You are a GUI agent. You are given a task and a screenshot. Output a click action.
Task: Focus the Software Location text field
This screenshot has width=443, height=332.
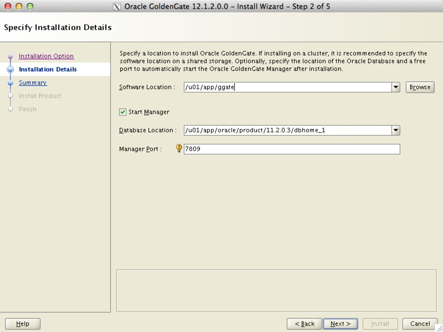tap(287, 87)
